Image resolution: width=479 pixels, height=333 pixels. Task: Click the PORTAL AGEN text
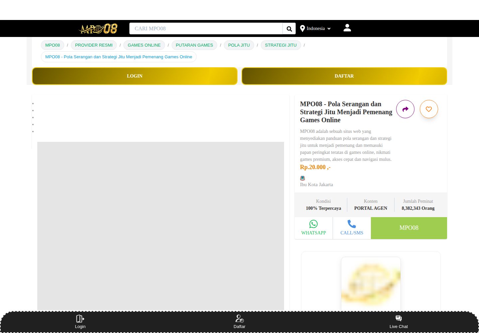click(x=371, y=208)
